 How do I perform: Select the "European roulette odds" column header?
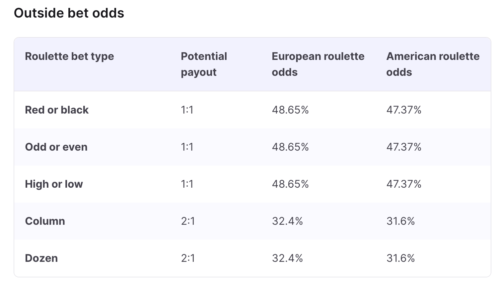pos(318,64)
